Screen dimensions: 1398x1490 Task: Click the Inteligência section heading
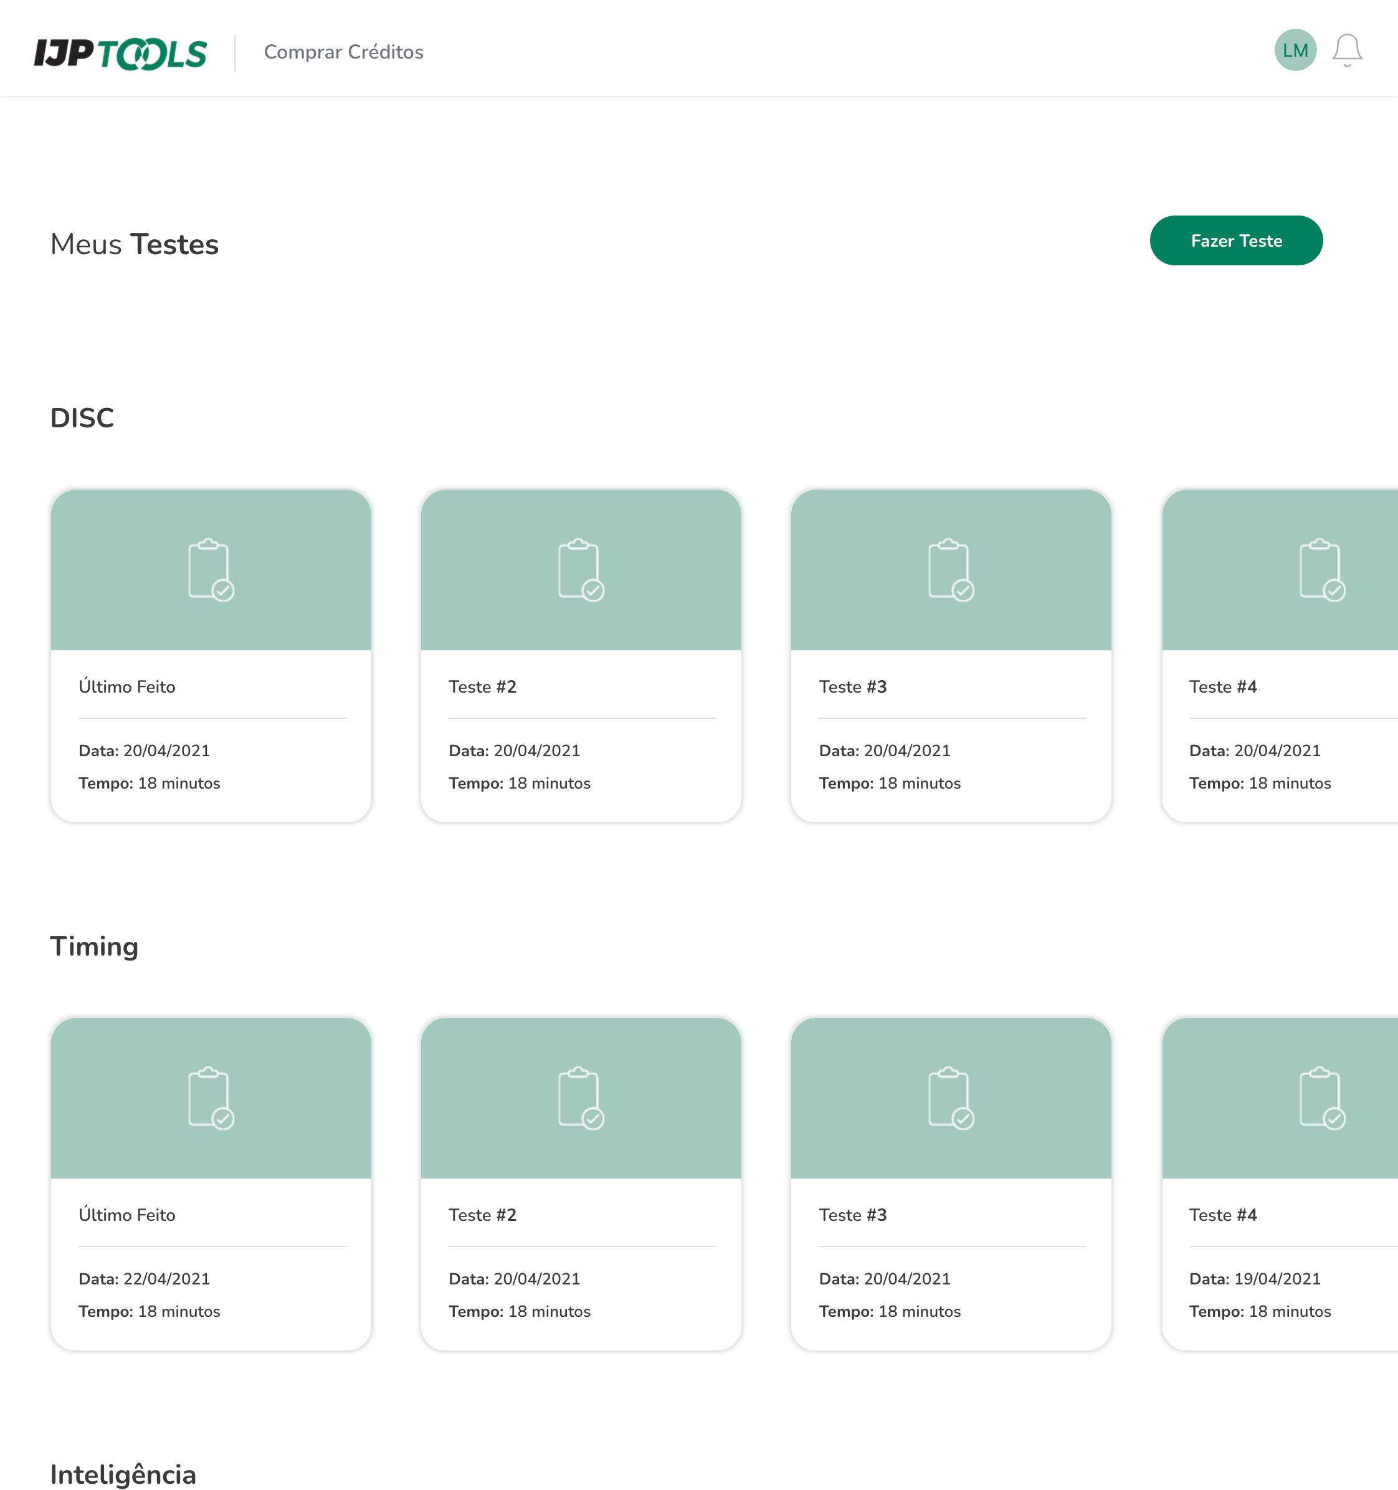[x=123, y=1474]
